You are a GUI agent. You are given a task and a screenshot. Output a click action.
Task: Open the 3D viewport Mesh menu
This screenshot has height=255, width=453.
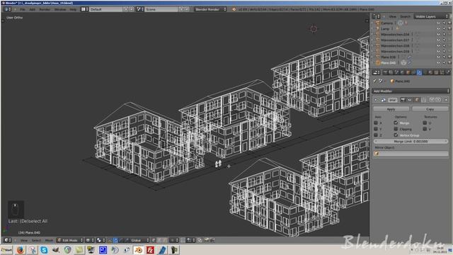tap(49, 240)
